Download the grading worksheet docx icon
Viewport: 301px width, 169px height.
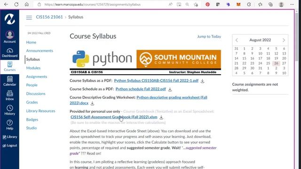click(92, 103)
